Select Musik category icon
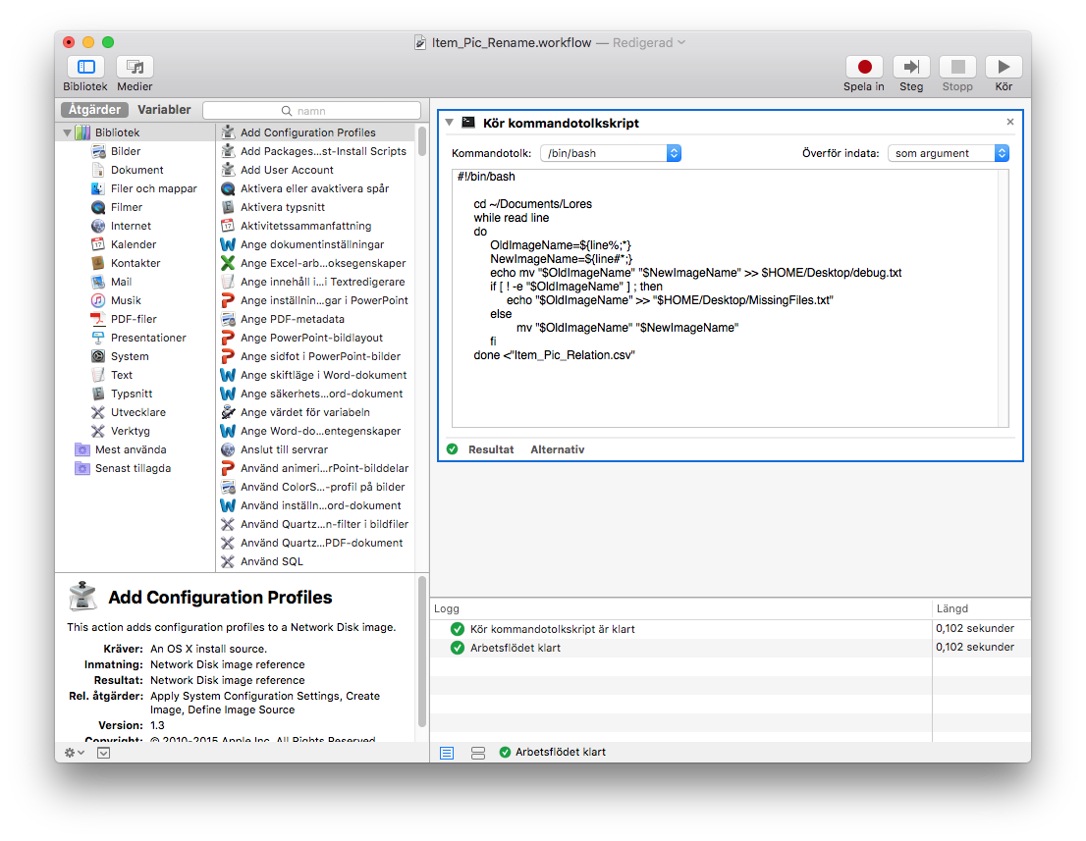This screenshot has height=841, width=1086. point(98,300)
